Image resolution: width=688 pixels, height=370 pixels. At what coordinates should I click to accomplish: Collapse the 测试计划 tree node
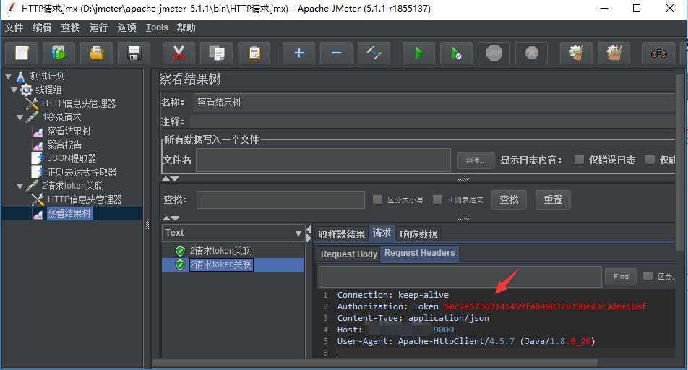pos(9,77)
